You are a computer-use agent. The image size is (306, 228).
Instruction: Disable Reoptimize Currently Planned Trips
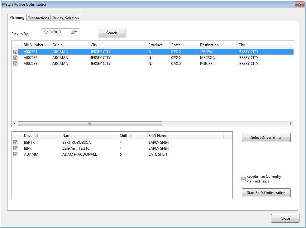(x=243, y=179)
